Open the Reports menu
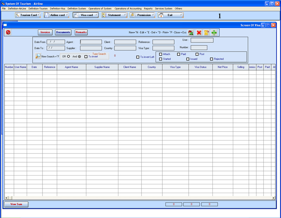Screen dimensions: 281x218 point(148,8)
